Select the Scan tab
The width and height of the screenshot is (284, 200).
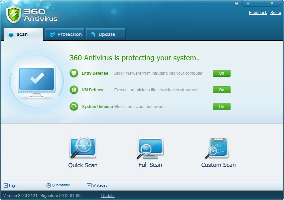pos(23,34)
